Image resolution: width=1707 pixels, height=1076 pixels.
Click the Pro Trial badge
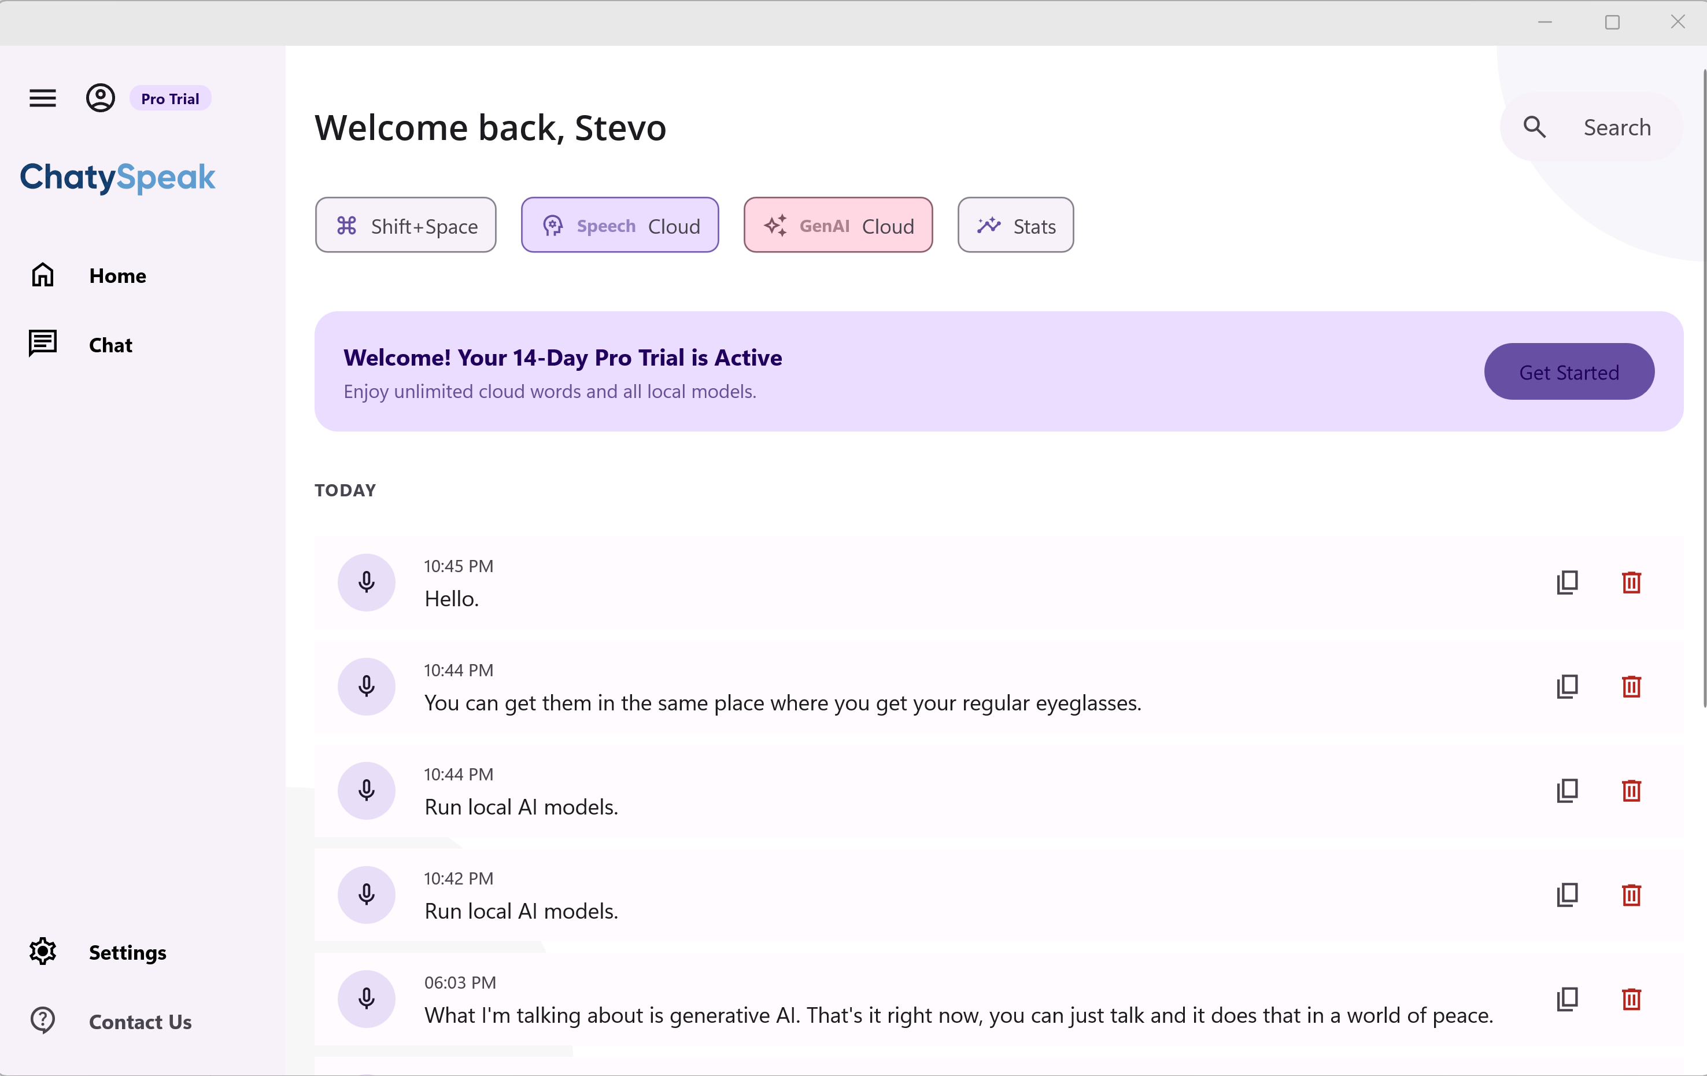point(170,98)
